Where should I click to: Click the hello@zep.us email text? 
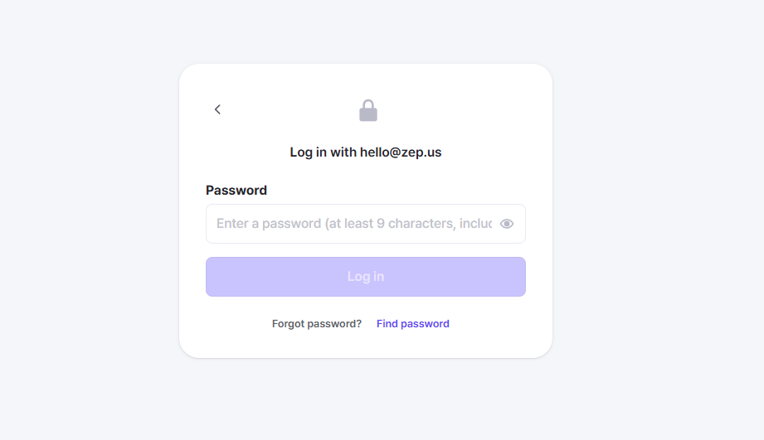click(x=401, y=152)
